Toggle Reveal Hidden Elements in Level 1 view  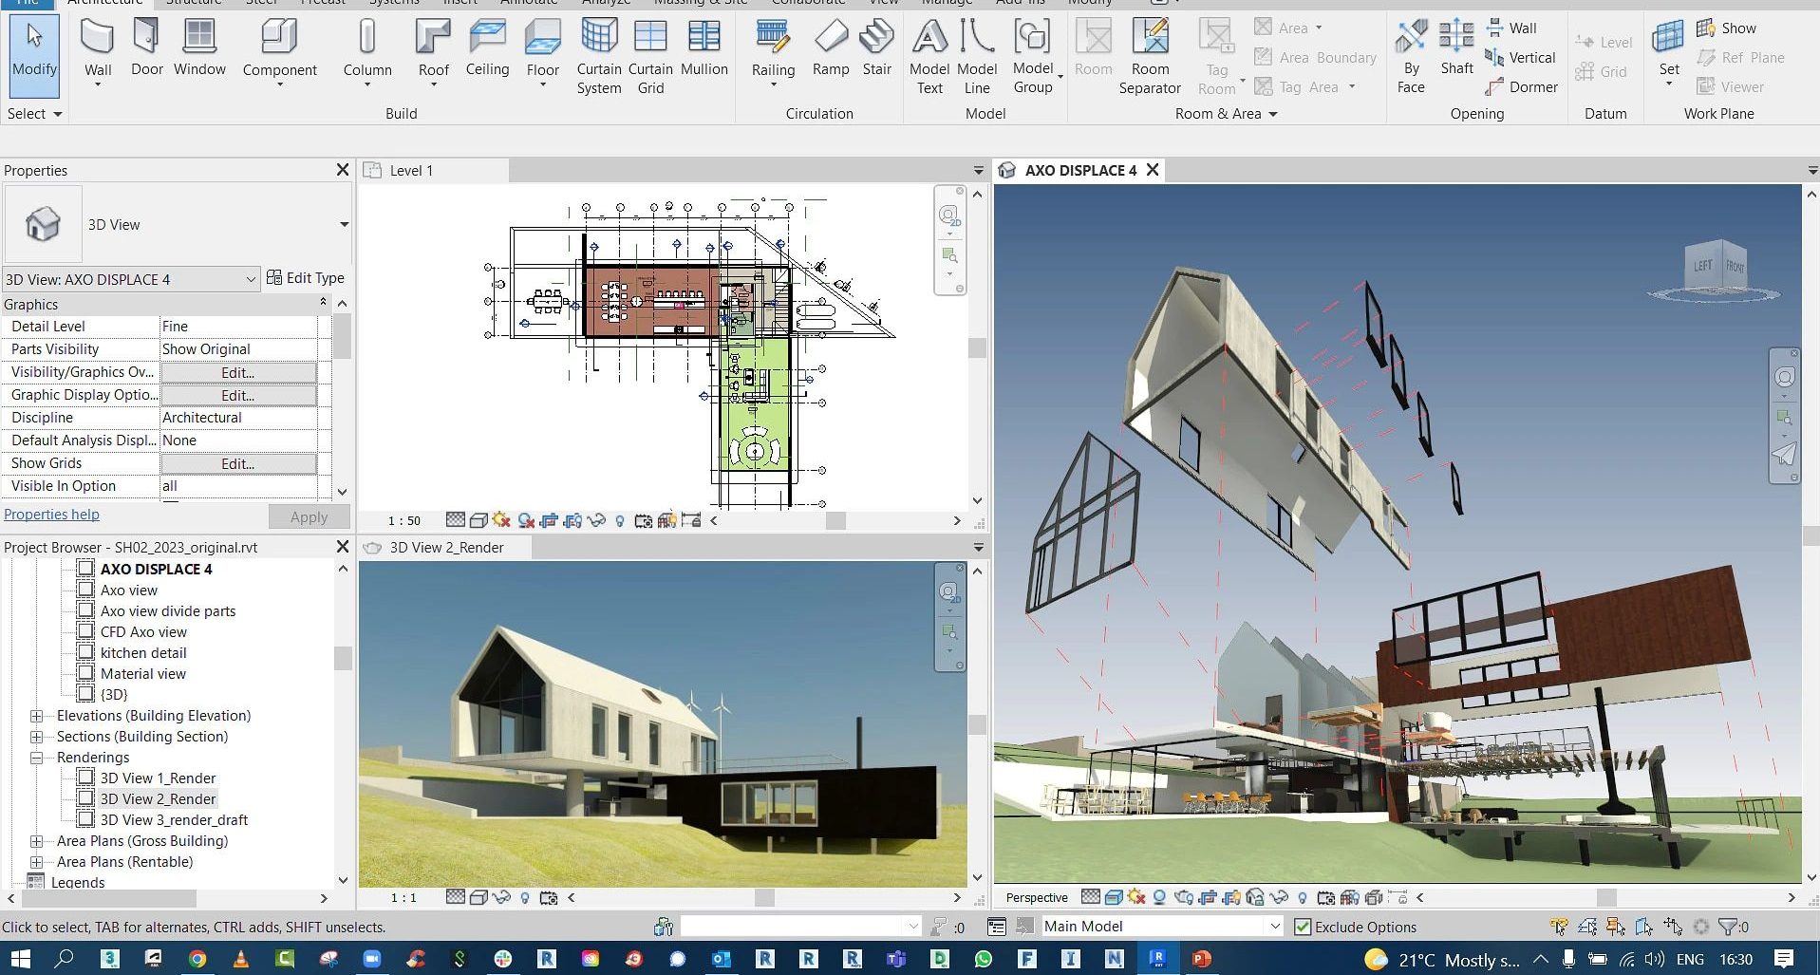click(620, 520)
